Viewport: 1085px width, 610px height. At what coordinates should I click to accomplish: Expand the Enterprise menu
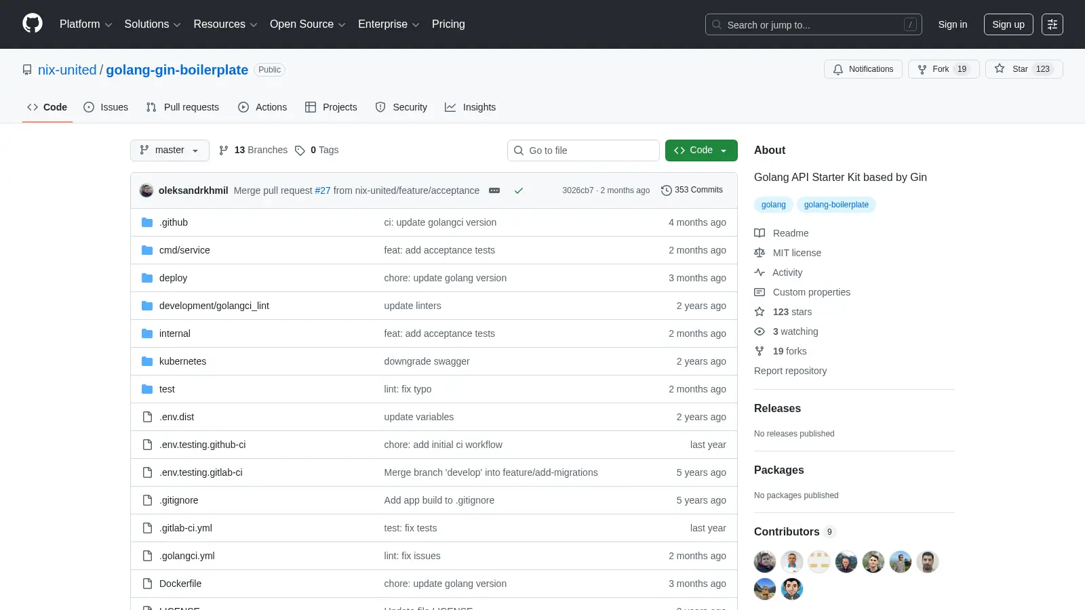pyautogui.click(x=389, y=24)
